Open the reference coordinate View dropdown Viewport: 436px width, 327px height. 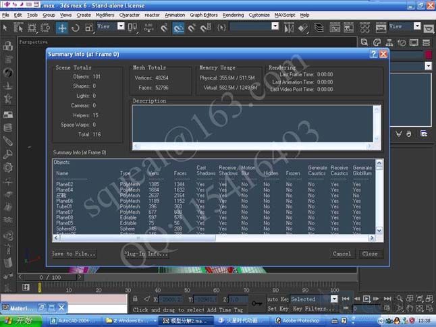click(x=121, y=26)
